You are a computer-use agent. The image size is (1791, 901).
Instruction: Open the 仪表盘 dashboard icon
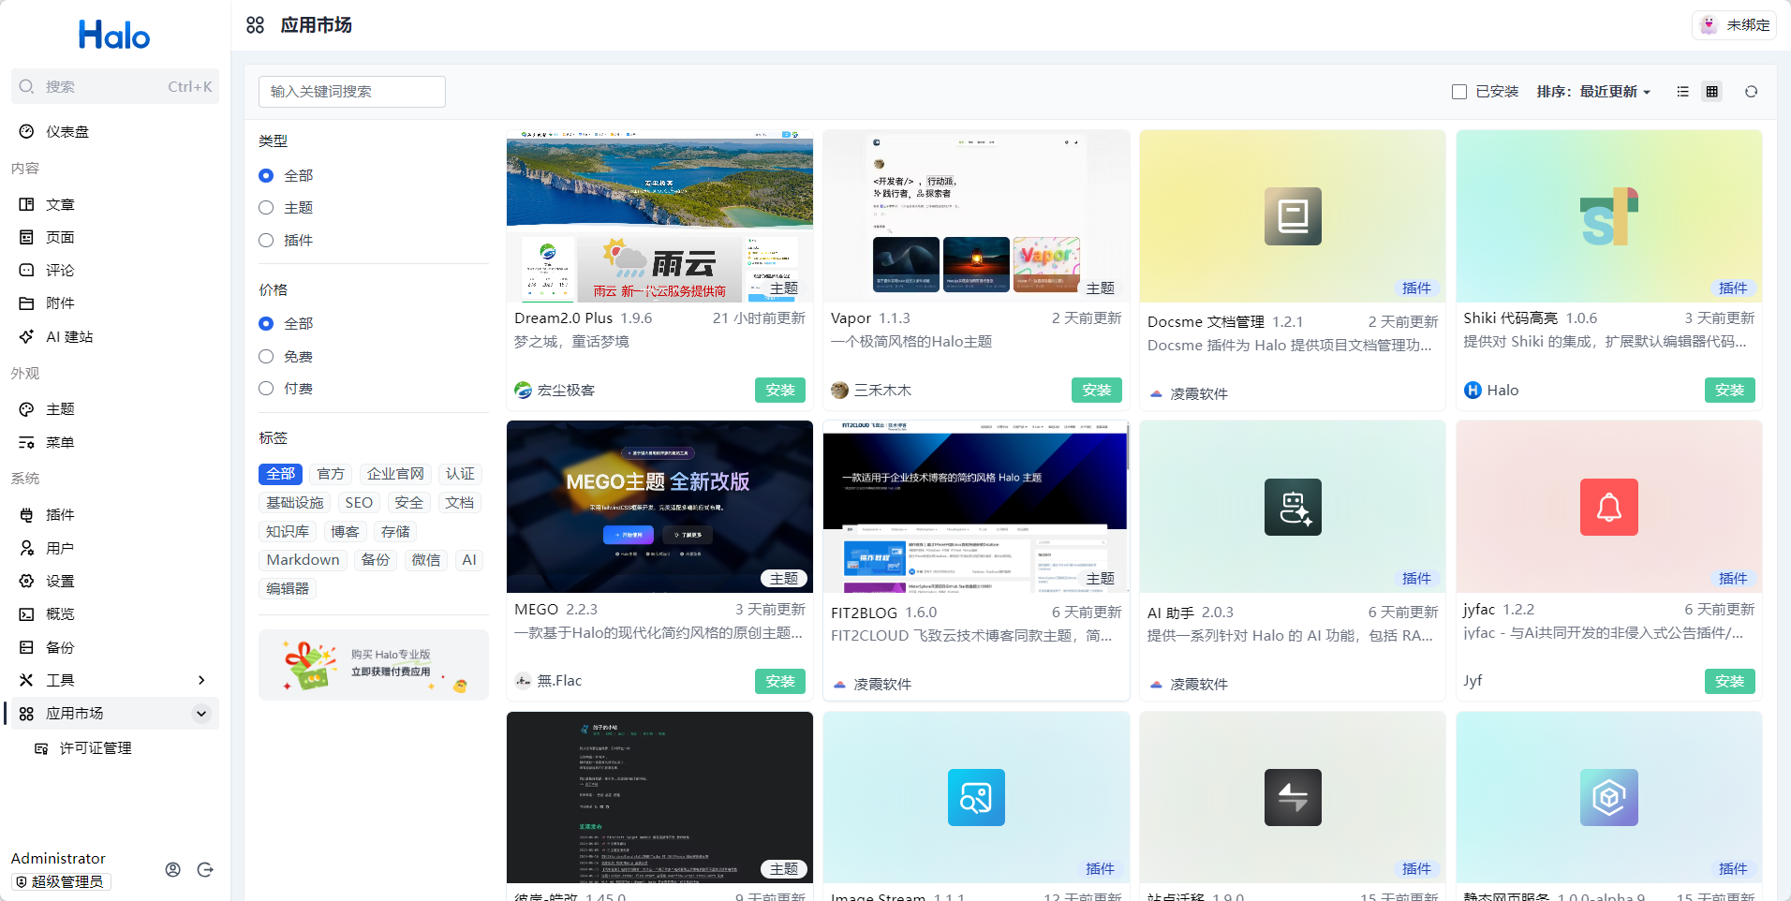[26, 132]
